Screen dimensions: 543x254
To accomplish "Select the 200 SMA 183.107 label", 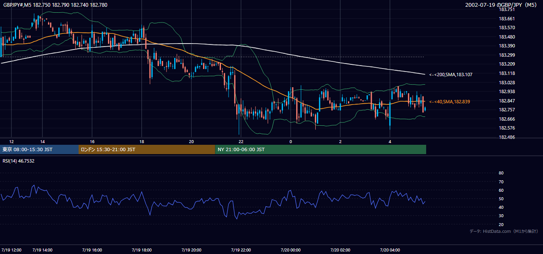I will click(451, 75).
